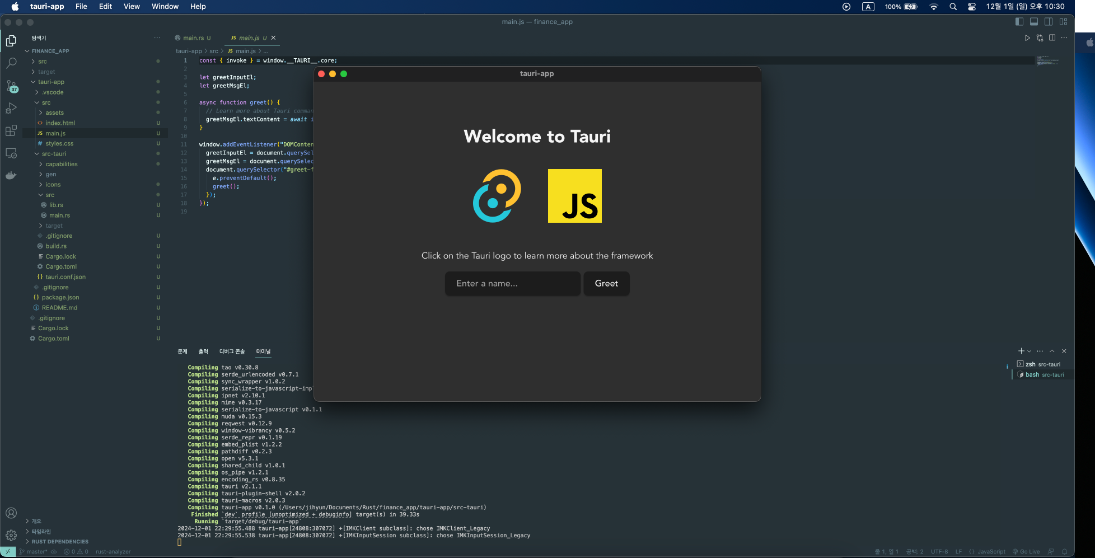Open macOS Control Center

[x=972, y=7]
